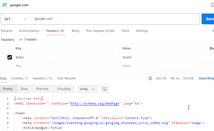Toggle the word wrap icon
Viewport: 214px width, 131px height.
coord(105,89)
